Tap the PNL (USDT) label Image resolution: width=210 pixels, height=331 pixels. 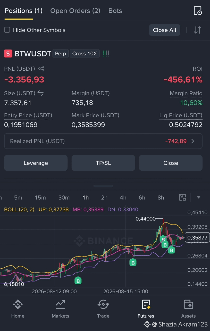point(20,69)
